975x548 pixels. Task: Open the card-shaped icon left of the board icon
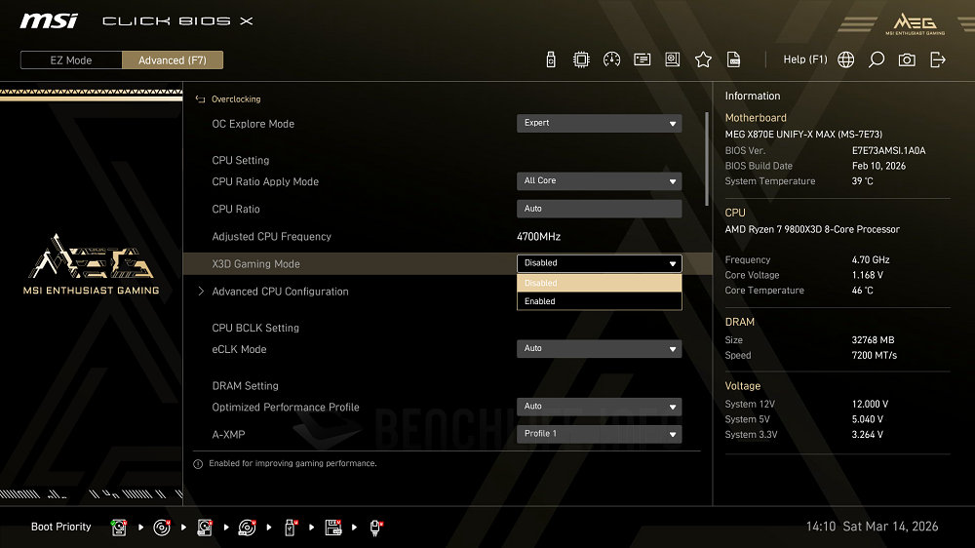642,59
